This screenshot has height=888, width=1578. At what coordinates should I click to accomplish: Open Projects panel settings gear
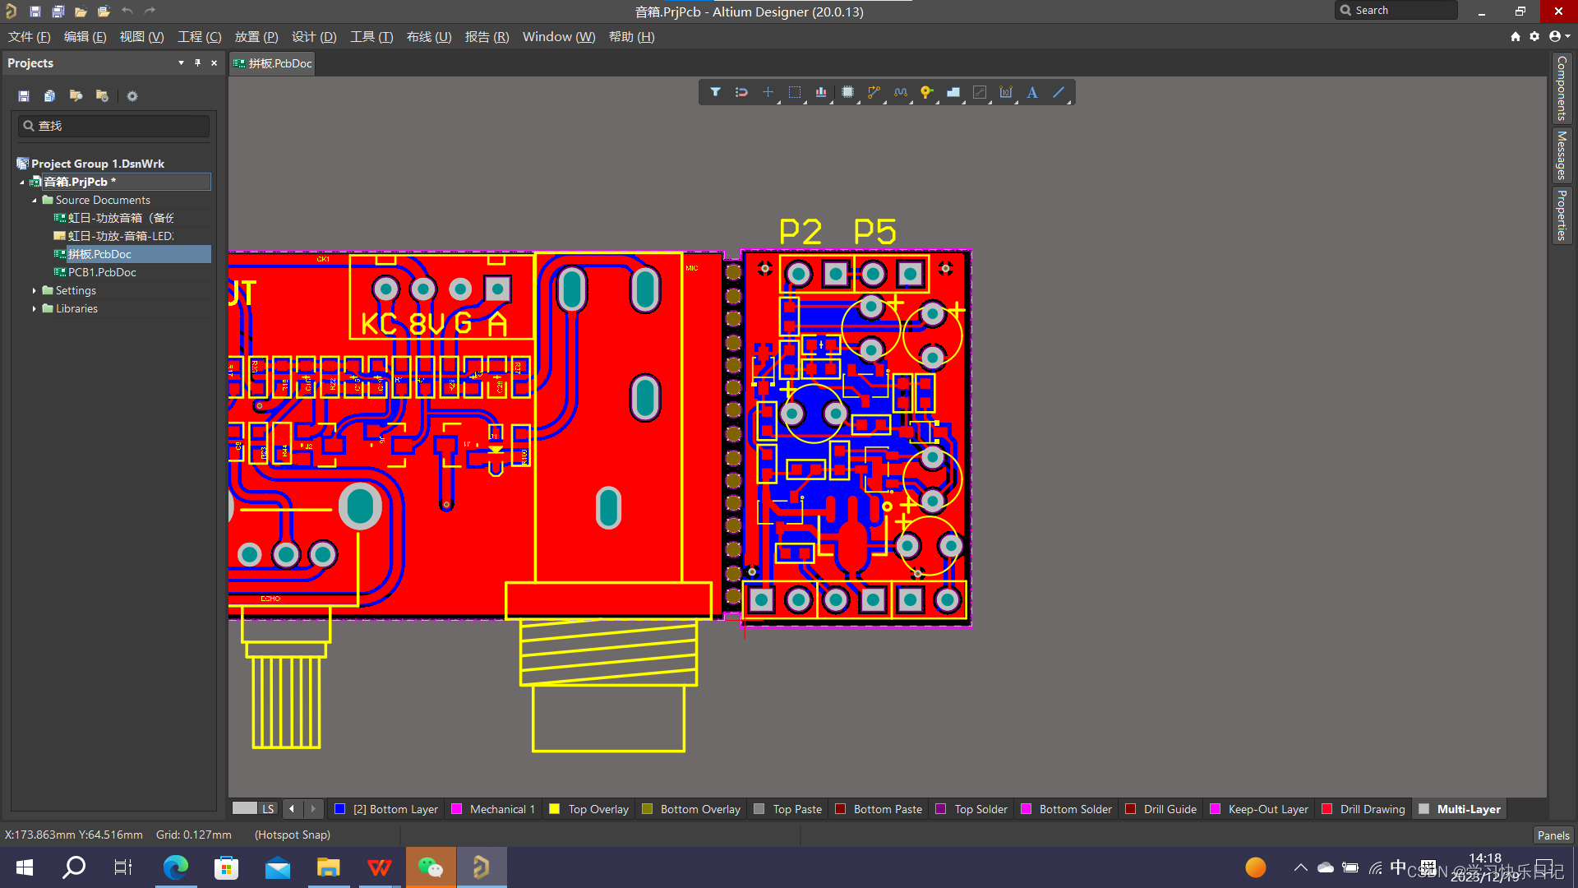[x=132, y=95]
